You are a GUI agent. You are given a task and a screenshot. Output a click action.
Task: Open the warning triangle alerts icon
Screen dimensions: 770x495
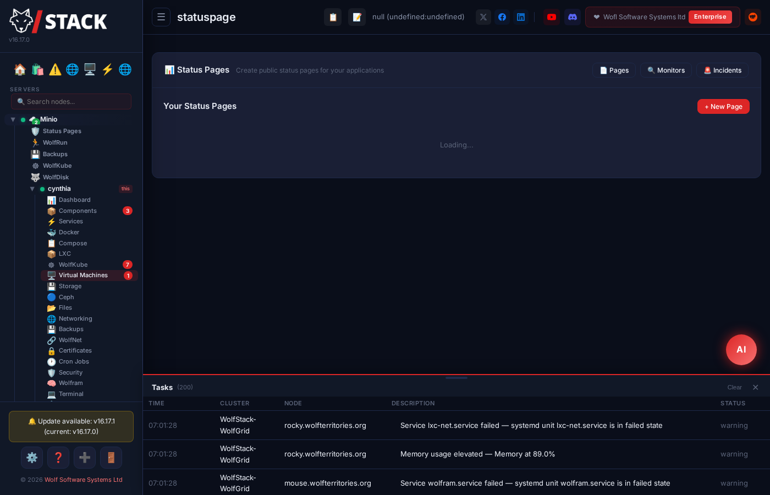pyautogui.click(x=55, y=69)
